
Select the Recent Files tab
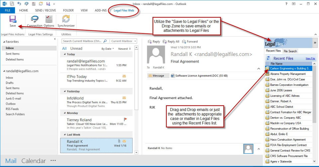click(273, 51)
